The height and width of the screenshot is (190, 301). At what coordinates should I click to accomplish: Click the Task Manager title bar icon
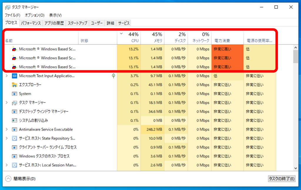[8, 7]
